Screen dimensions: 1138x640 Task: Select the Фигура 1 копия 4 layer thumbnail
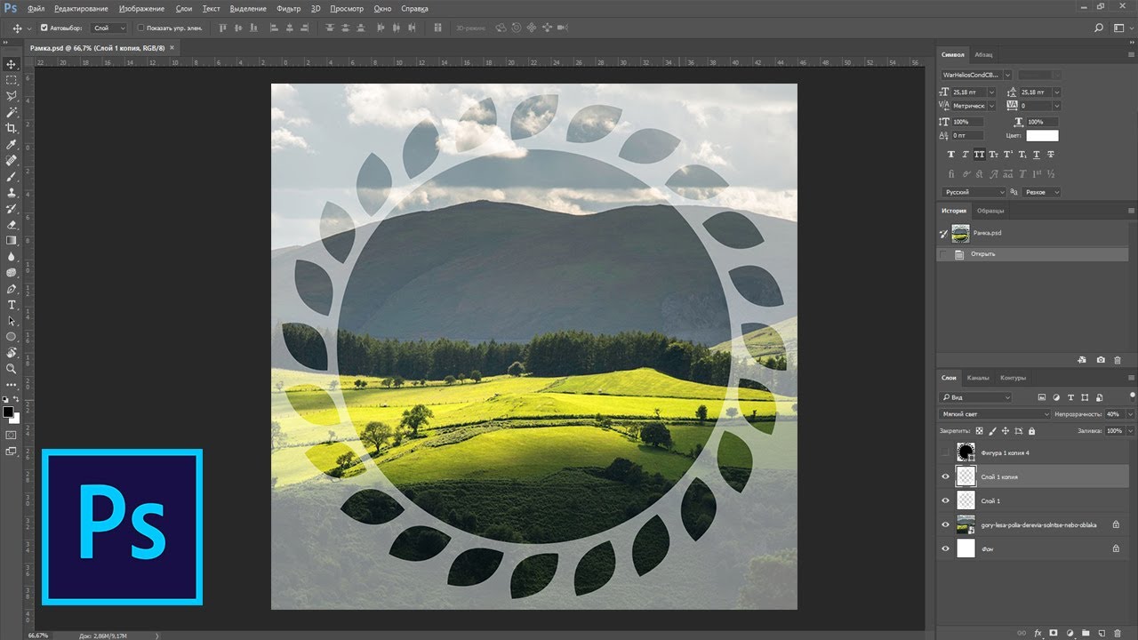click(x=966, y=452)
